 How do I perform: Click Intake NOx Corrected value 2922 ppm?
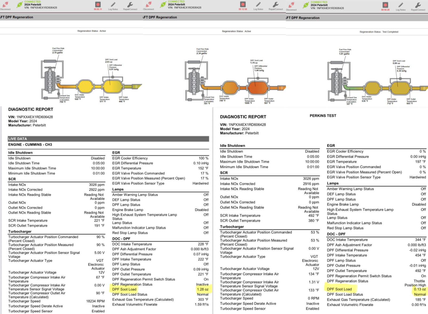click(x=96, y=190)
